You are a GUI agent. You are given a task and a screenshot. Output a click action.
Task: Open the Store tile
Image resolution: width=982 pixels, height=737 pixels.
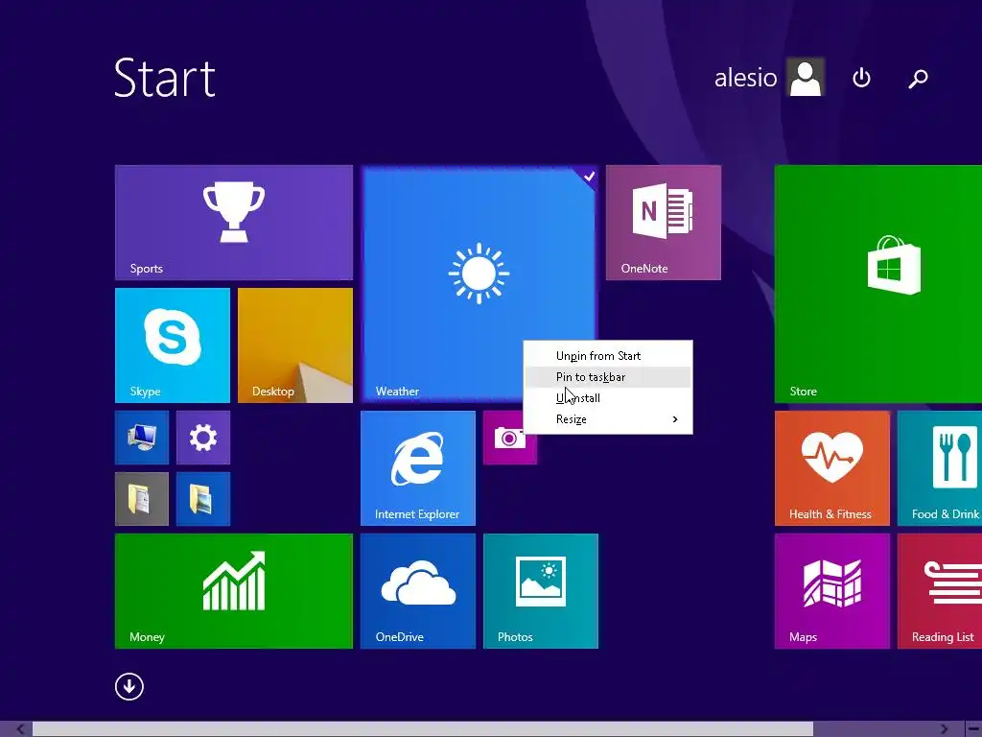click(x=878, y=284)
